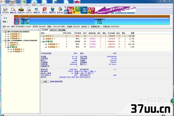This screenshot has width=174, height=116.
Task: Open the 分区(P) menu
Action: click(x=19, y=5)
